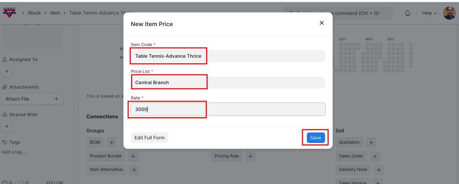Click the notification bell icon
The width and height of the screenshot is (459, 184).
pos(408,13)
